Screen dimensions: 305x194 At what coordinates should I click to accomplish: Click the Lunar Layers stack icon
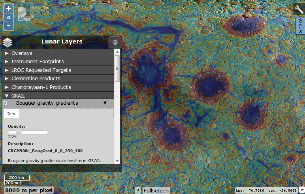tap(8, 42)
